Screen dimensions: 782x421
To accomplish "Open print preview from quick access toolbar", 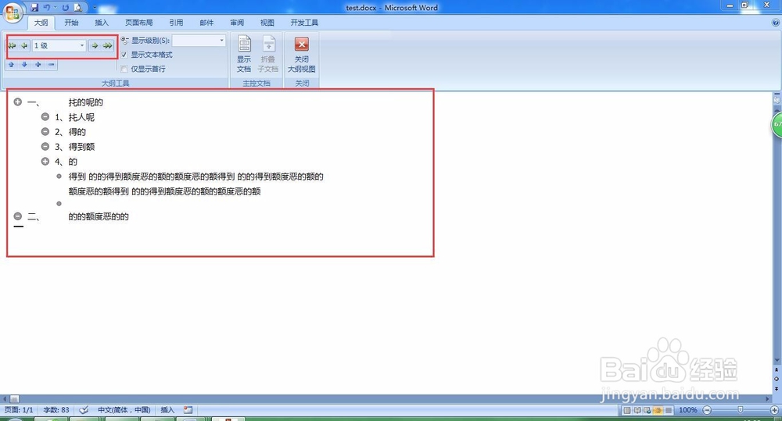I will pos(77,8).
